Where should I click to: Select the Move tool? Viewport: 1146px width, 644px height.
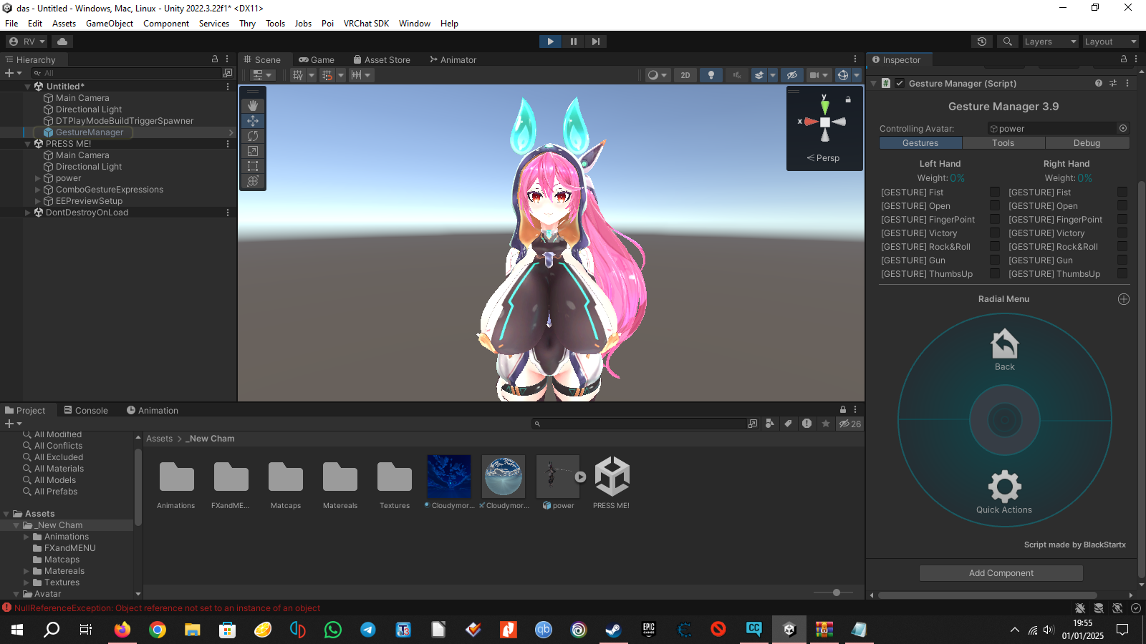point(253,121)
